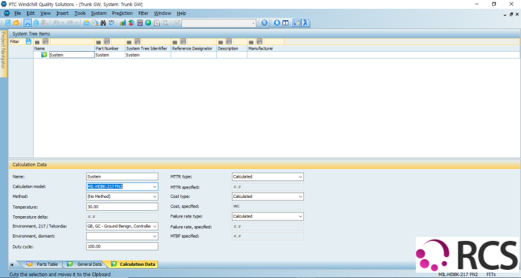
Task: Cut selection using scissors icon
Action: click(x=28, y=23)
